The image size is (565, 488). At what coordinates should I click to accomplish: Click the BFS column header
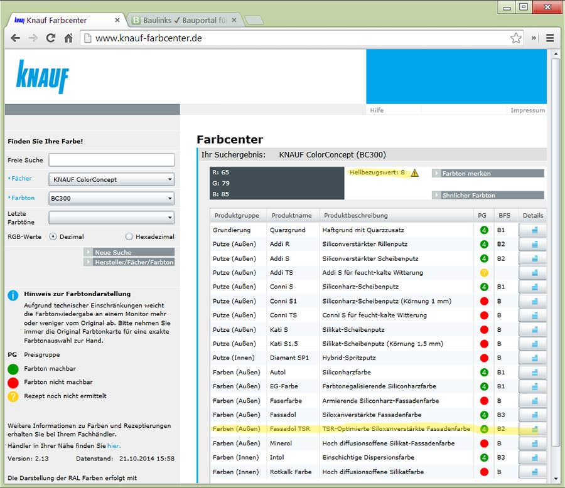click(505, 215)
